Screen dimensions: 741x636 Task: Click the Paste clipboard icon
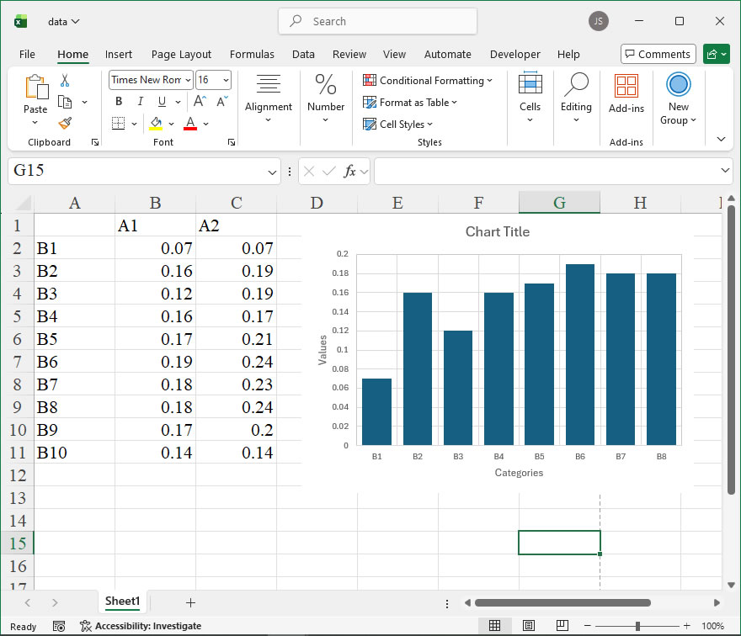(x=35, y=87)
